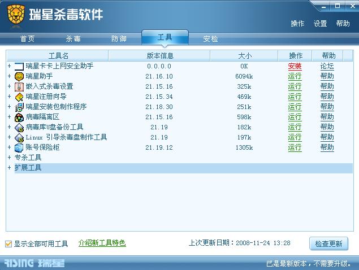The width and height of the screenshot is (359, 270).
Task: Toggle 显示全部可用工具 checkbox
Action: (8, 244)
